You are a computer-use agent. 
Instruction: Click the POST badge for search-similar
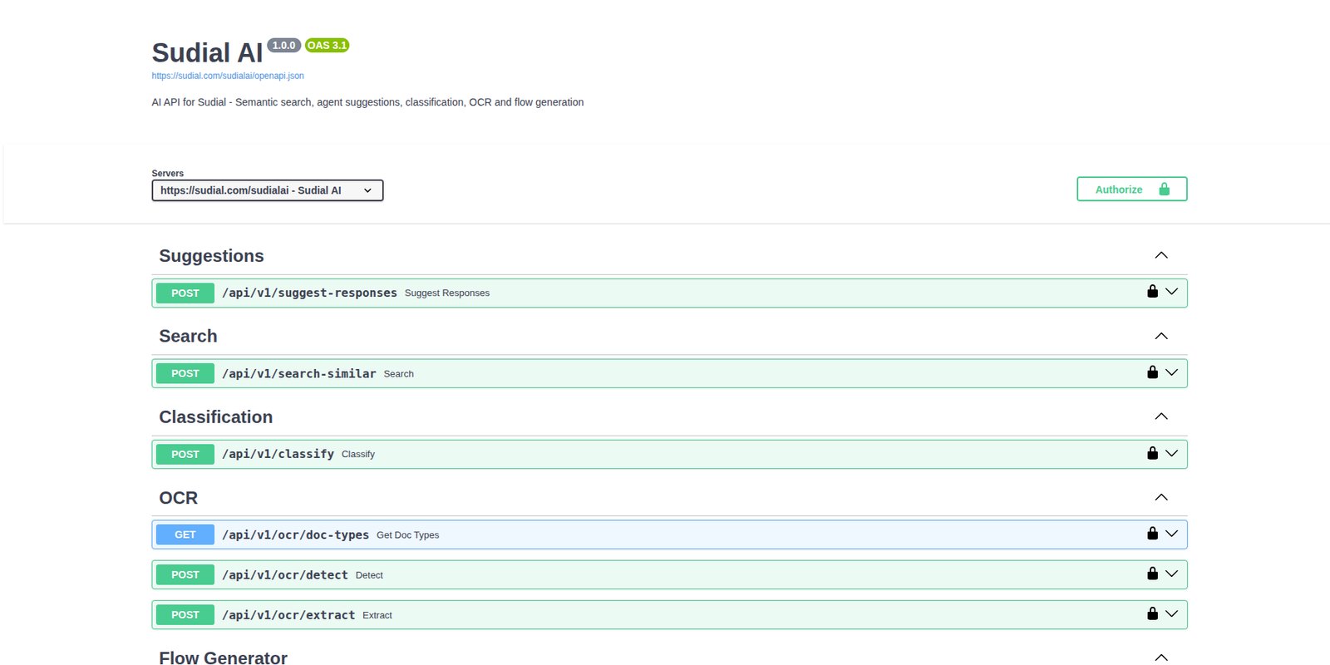click(x=185, y=373)
